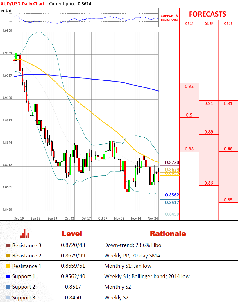Click the 0.8562 support level marker
Viewport: 238px width, 302px height.
[x=172, y=195]
